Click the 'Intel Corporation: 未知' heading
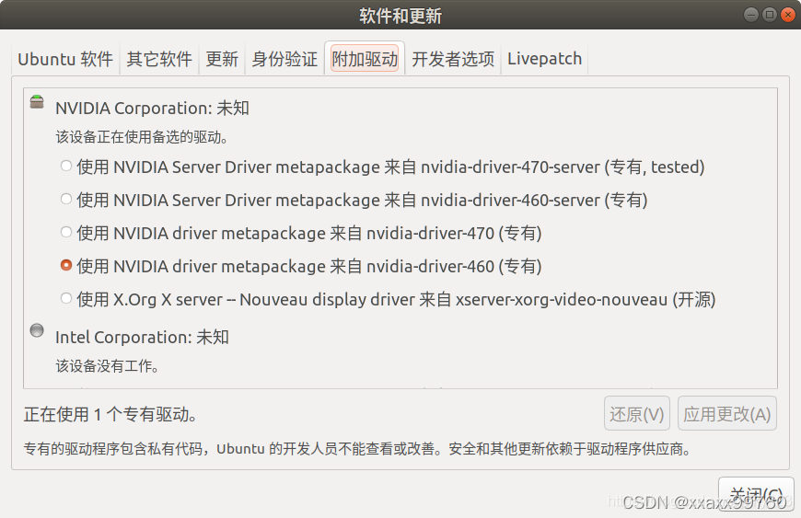This screenshot has width=801, height=518. [142, 338]
